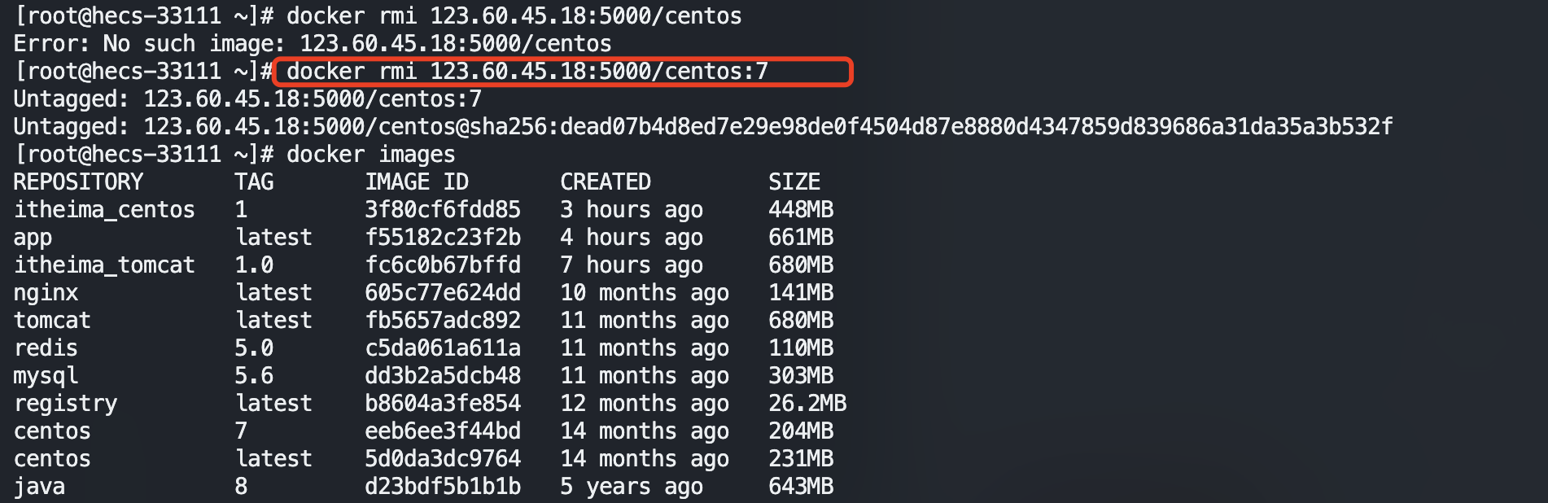Viewport: 1548px width, 503px height.
Task: Click the java repository name
Action: coord(39,487)
